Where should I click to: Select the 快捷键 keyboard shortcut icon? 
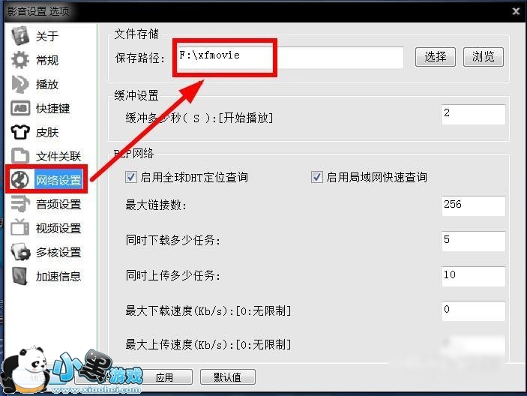coord(20,108)
